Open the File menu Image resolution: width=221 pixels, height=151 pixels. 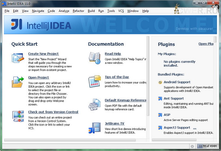7,11
